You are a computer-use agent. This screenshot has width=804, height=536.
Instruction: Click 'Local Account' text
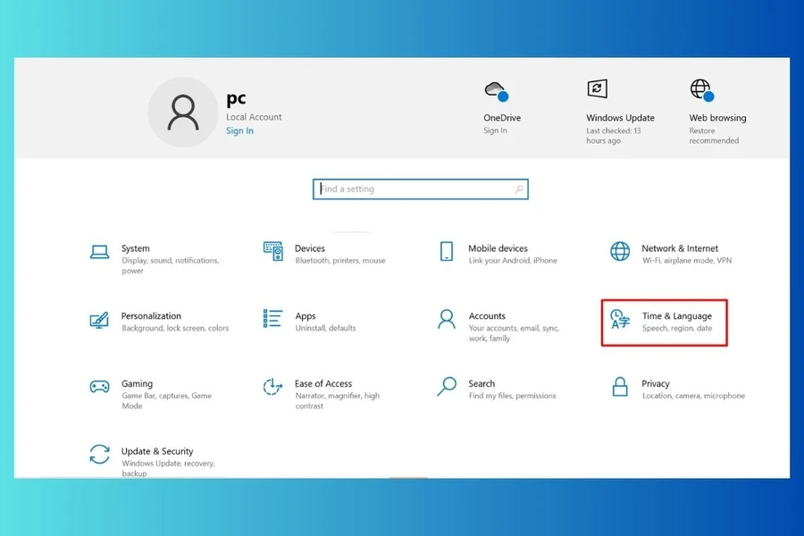coord(254,117)
